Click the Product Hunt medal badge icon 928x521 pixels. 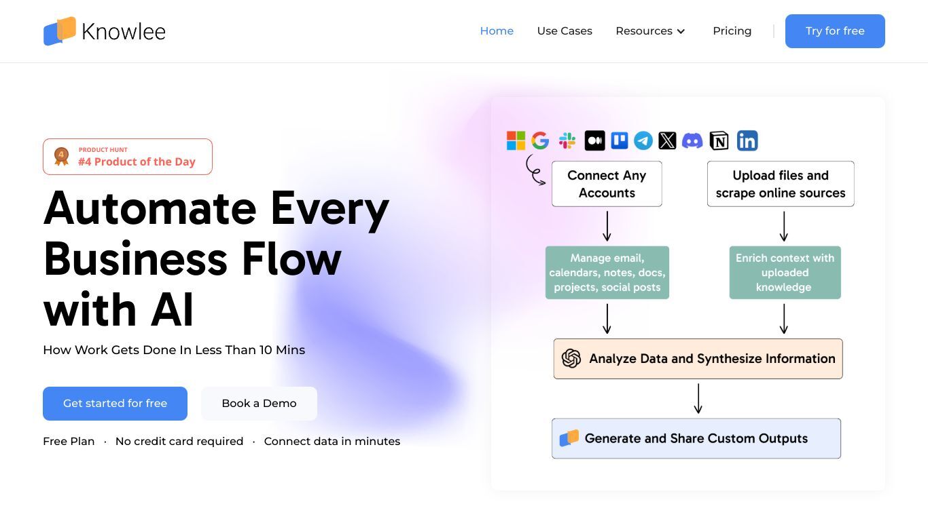click(62, 157)
